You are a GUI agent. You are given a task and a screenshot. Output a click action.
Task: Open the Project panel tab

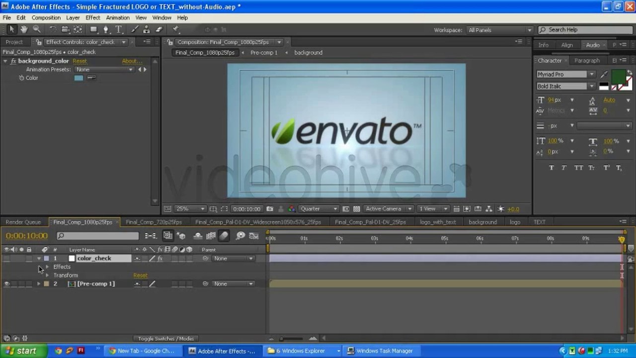[14, 42]
